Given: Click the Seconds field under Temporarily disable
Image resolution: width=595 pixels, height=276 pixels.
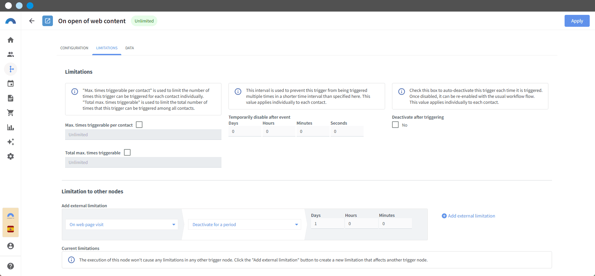Looking at the screenshot, I should tap(347, 131).
